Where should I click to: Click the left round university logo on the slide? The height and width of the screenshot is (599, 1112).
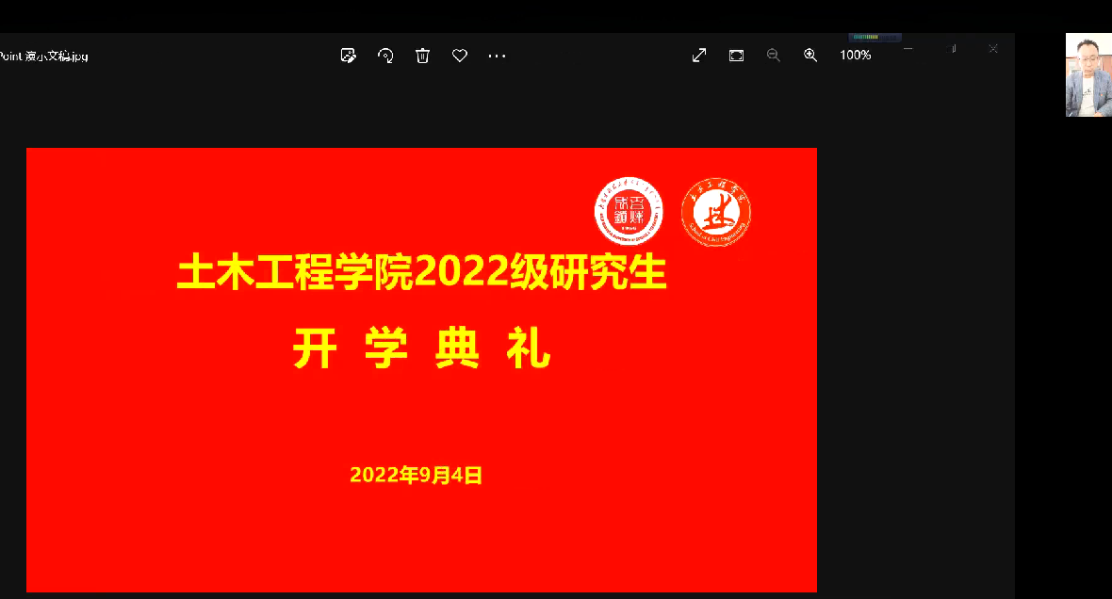pos(629,212)
